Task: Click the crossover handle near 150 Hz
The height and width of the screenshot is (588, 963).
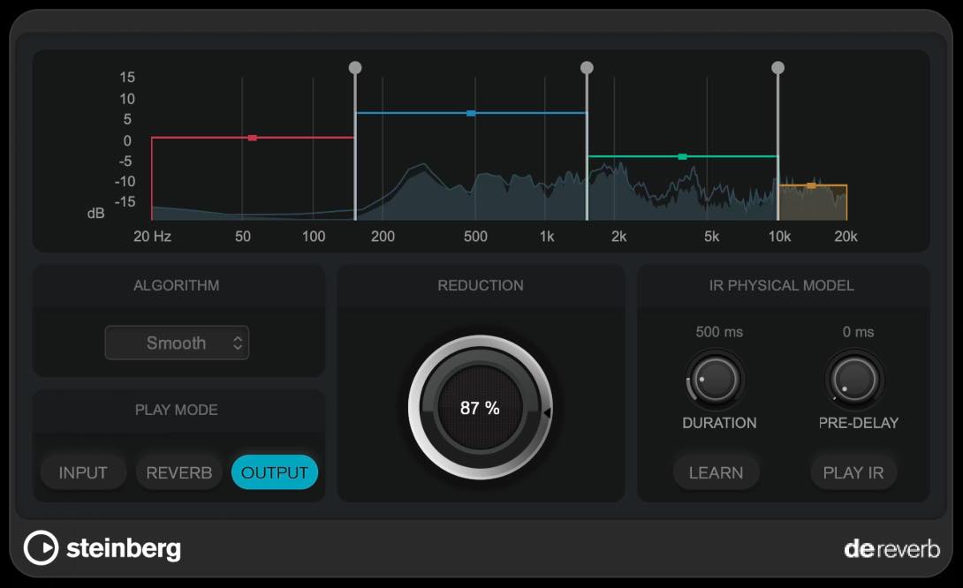Action: [355, 67]
